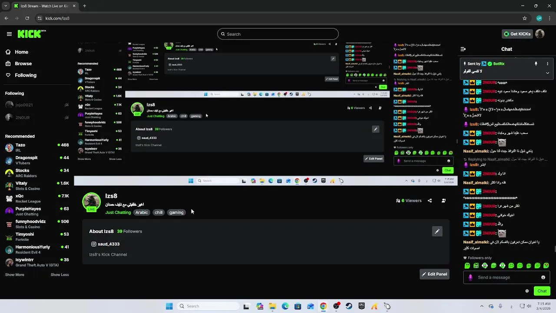
Task: Open recommended channel Stocks
Action: pos(37,173)
